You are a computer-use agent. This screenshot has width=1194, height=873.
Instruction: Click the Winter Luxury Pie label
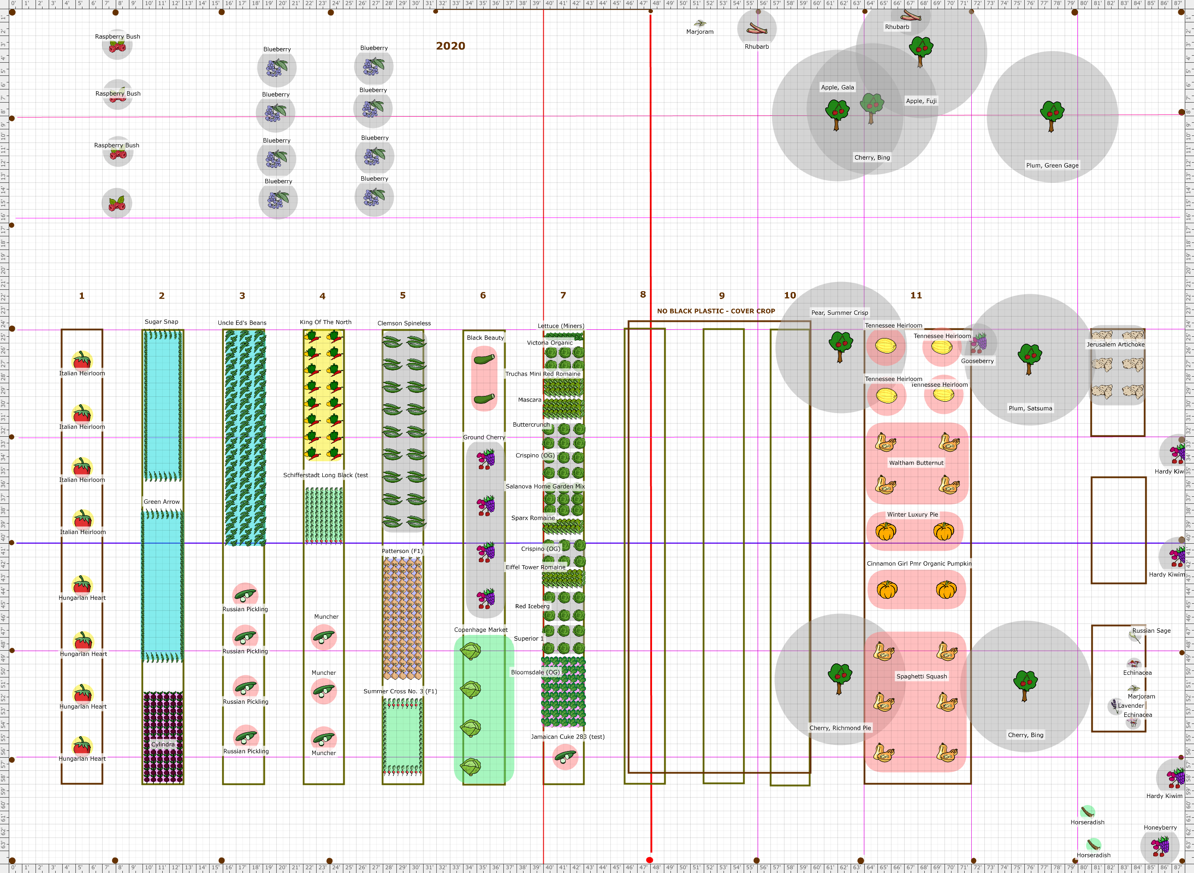(912, 514)
